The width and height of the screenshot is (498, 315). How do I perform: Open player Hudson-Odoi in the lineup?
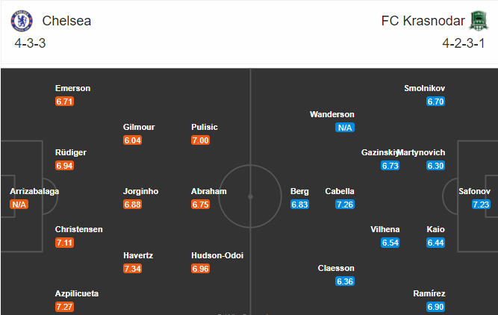[x=217, y=255]
